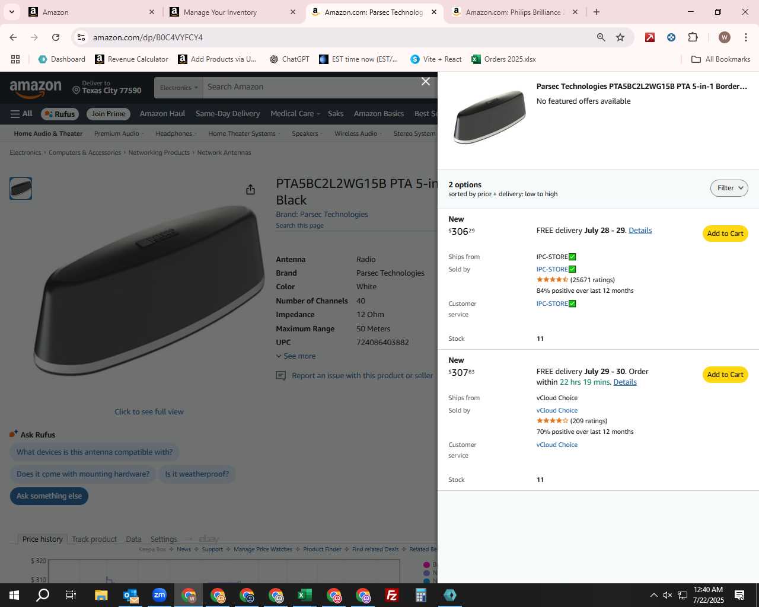759x607 pixels.
Task: Show hidden system tray icons
Action: pyautogui.click(x=653, y=595)
